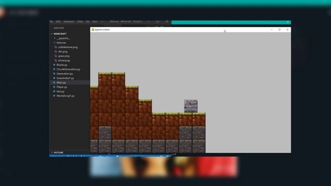Open ChunkGeneration.py file
Image resolution: width=331 pixels, height=186 pixels.
68,69
